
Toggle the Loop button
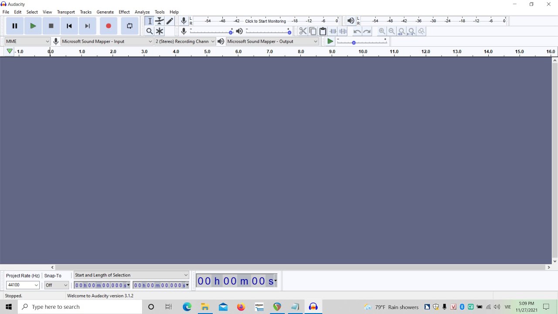click(x=129, y=26)
